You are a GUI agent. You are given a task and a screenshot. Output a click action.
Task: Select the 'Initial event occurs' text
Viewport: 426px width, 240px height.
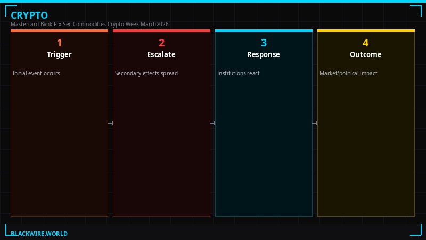coord(36,73)
